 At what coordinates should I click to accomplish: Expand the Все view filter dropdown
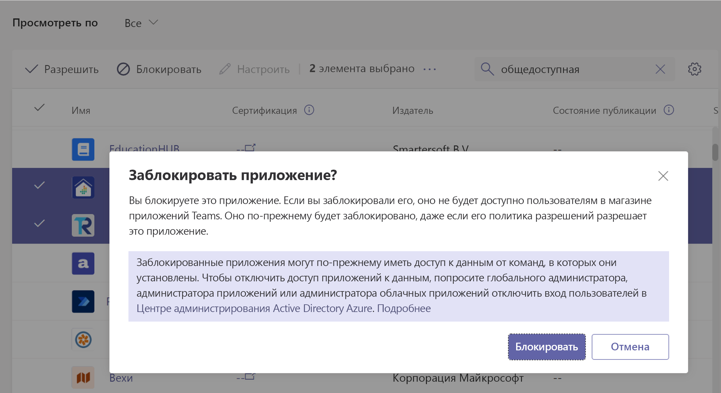click(x=141, y=23)
